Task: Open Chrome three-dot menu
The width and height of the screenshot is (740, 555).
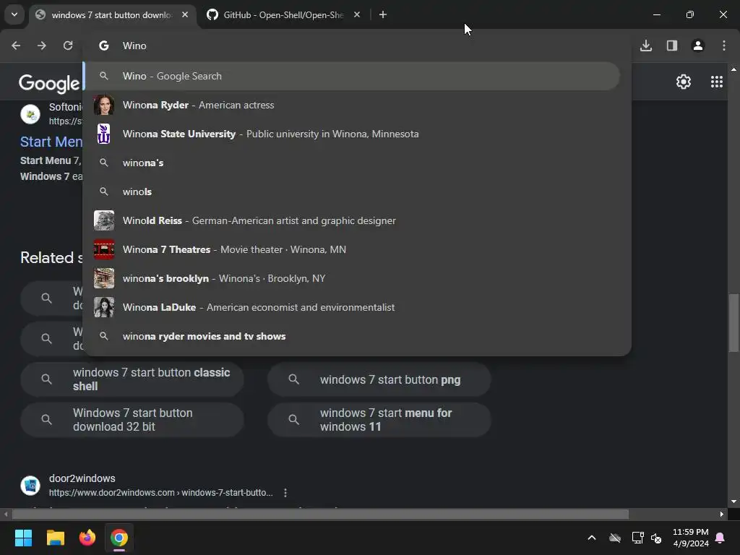Action: [x=724, y=46]
